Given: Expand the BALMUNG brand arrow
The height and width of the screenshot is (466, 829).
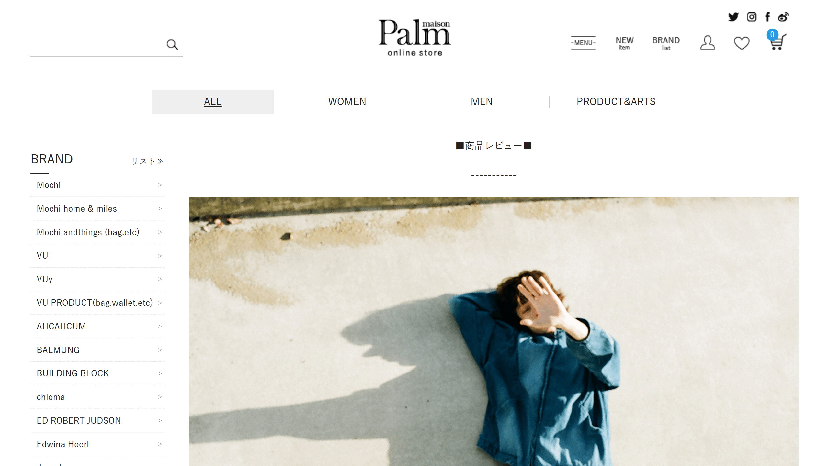Looking at the screenshot, I should point(160,350).
